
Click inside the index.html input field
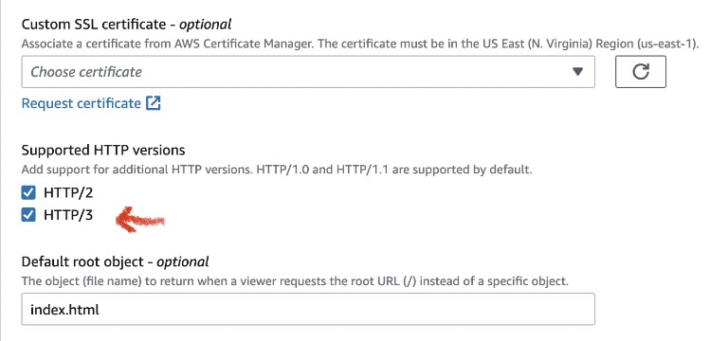pos(308,310)
